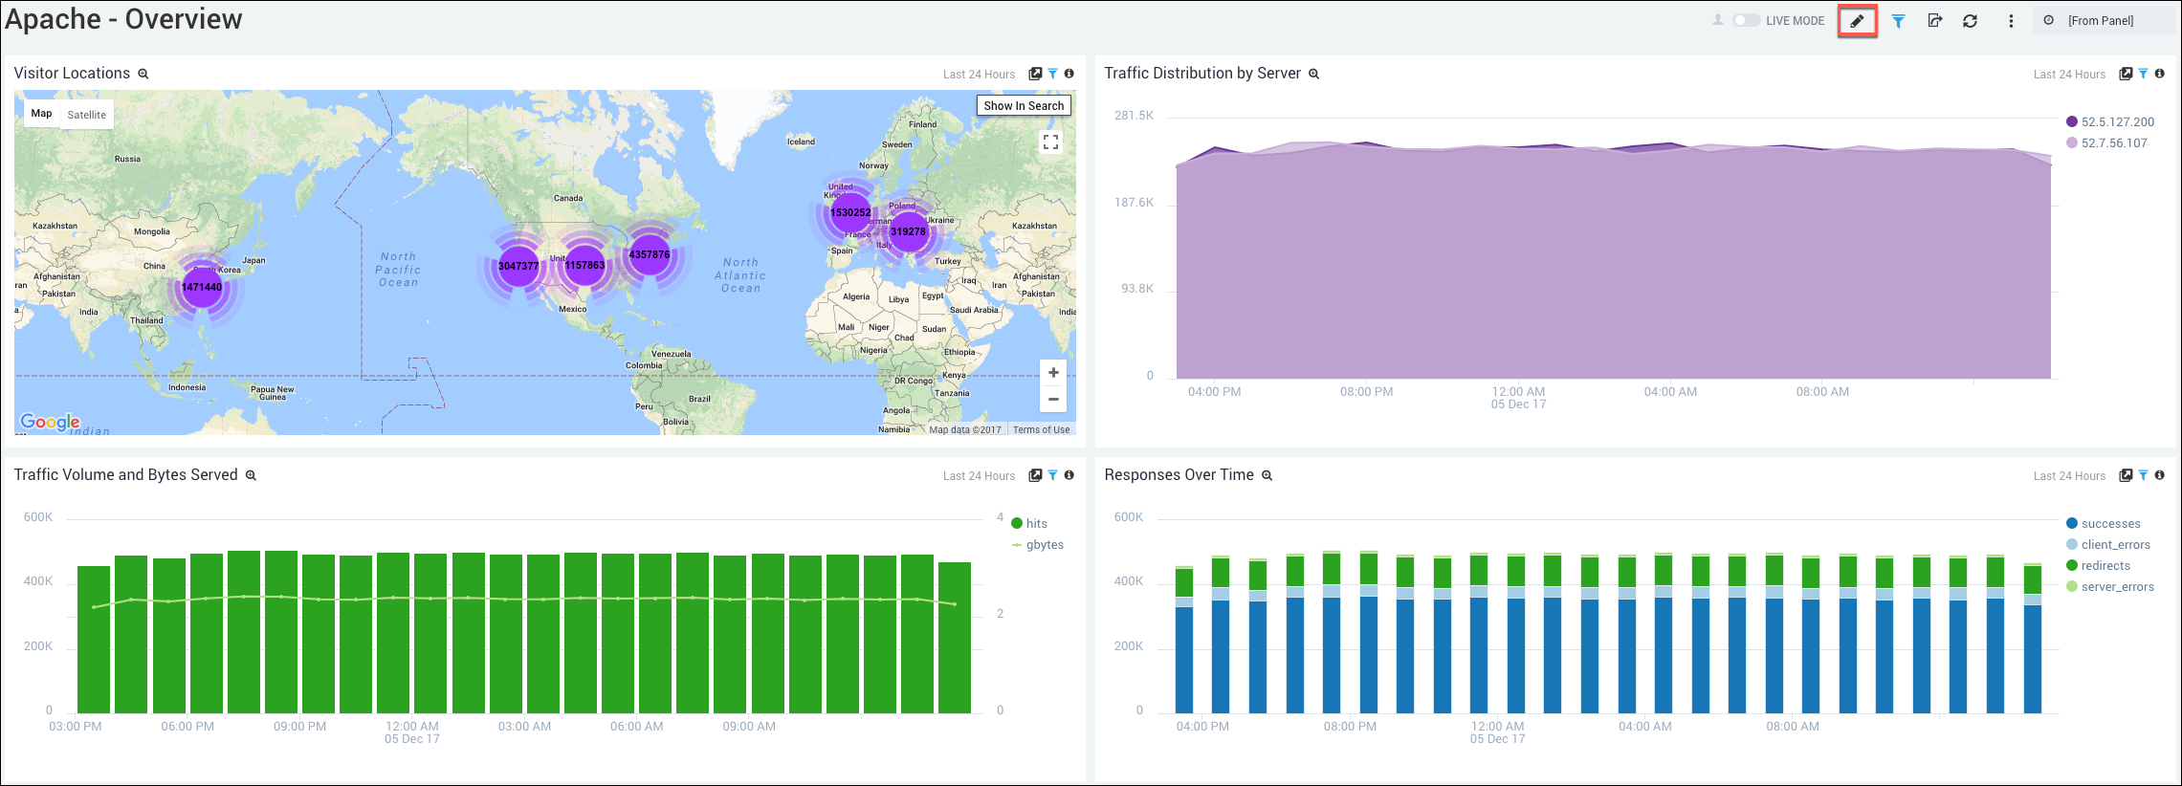This screenshot has height=786, width=2182.
Task: Open magnifier icon next to Traffic Volume title
Action: click(x=251, y=475)
